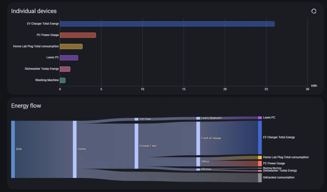Click the 'PC Power Usage' bar chart axis label
This screenshot has width=327, height=192.
48,35
